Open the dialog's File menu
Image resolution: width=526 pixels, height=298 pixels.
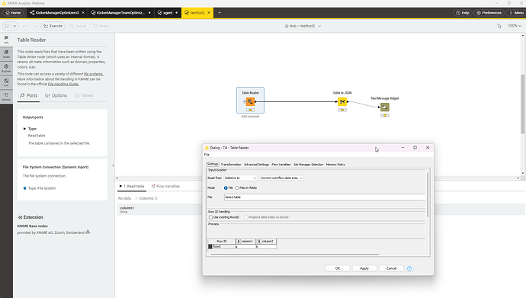pyautogui.click(x=207, y=155)
